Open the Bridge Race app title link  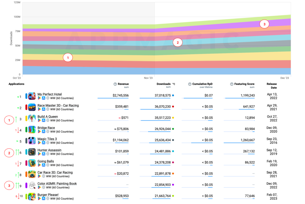click(46, 128)
